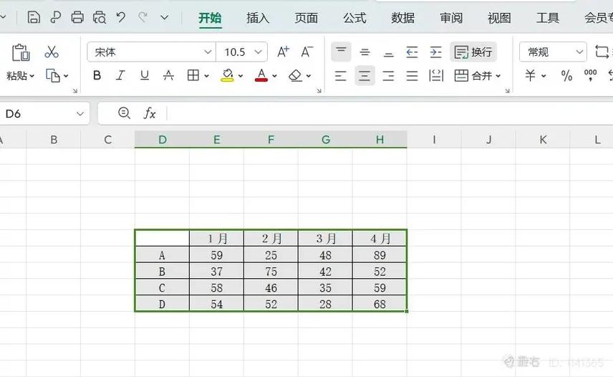This screenshot has width=613, height=377.
Task: Toggle Center horizontal alignment
Action: 365,75
